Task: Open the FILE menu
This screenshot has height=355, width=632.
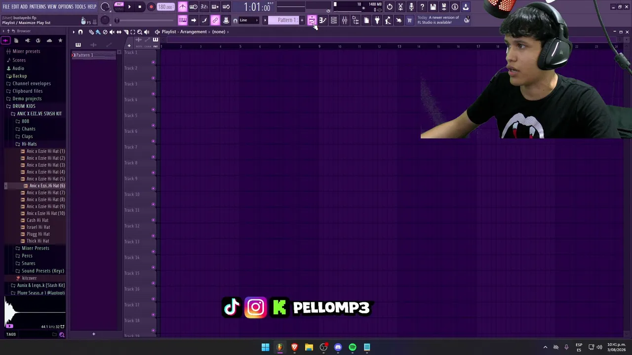Action: pos(6,7)
